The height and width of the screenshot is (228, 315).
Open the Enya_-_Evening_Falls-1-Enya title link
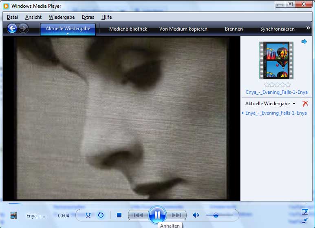point(277,92)
